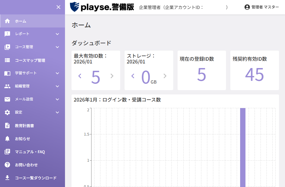Click the 企業管理者 account ID text
This screenshot has width=285, height=187.
pos(183,7)
